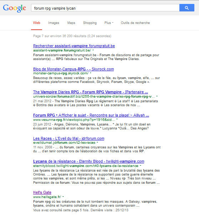199x217 pixels.
Task: Open 'Forum RPG • Afficher le sujet' result
Action: coord(91,115)
